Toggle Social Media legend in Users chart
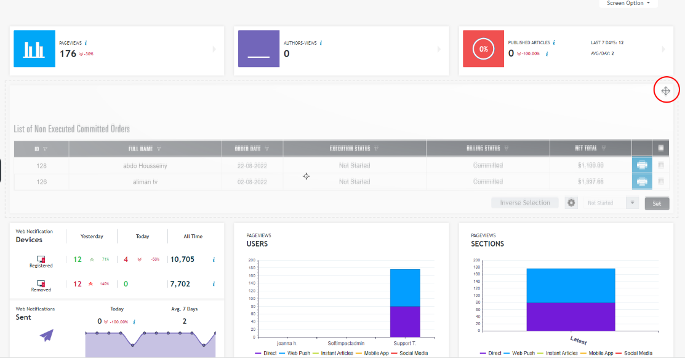Viewport: 685px width, 359px height. click(x=409, y=353)
